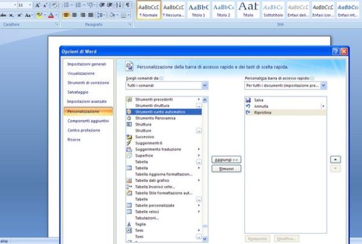The width and height of the screenshot is (362, 244).
Task: Toggle the show paragraph marks icon
Action: point(128,5)
